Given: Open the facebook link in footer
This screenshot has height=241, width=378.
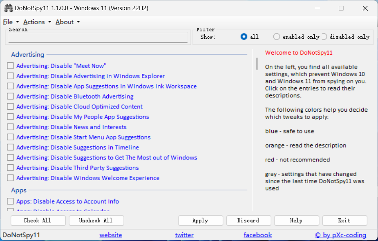Looking at the screenshot, I should click(258, 235).
